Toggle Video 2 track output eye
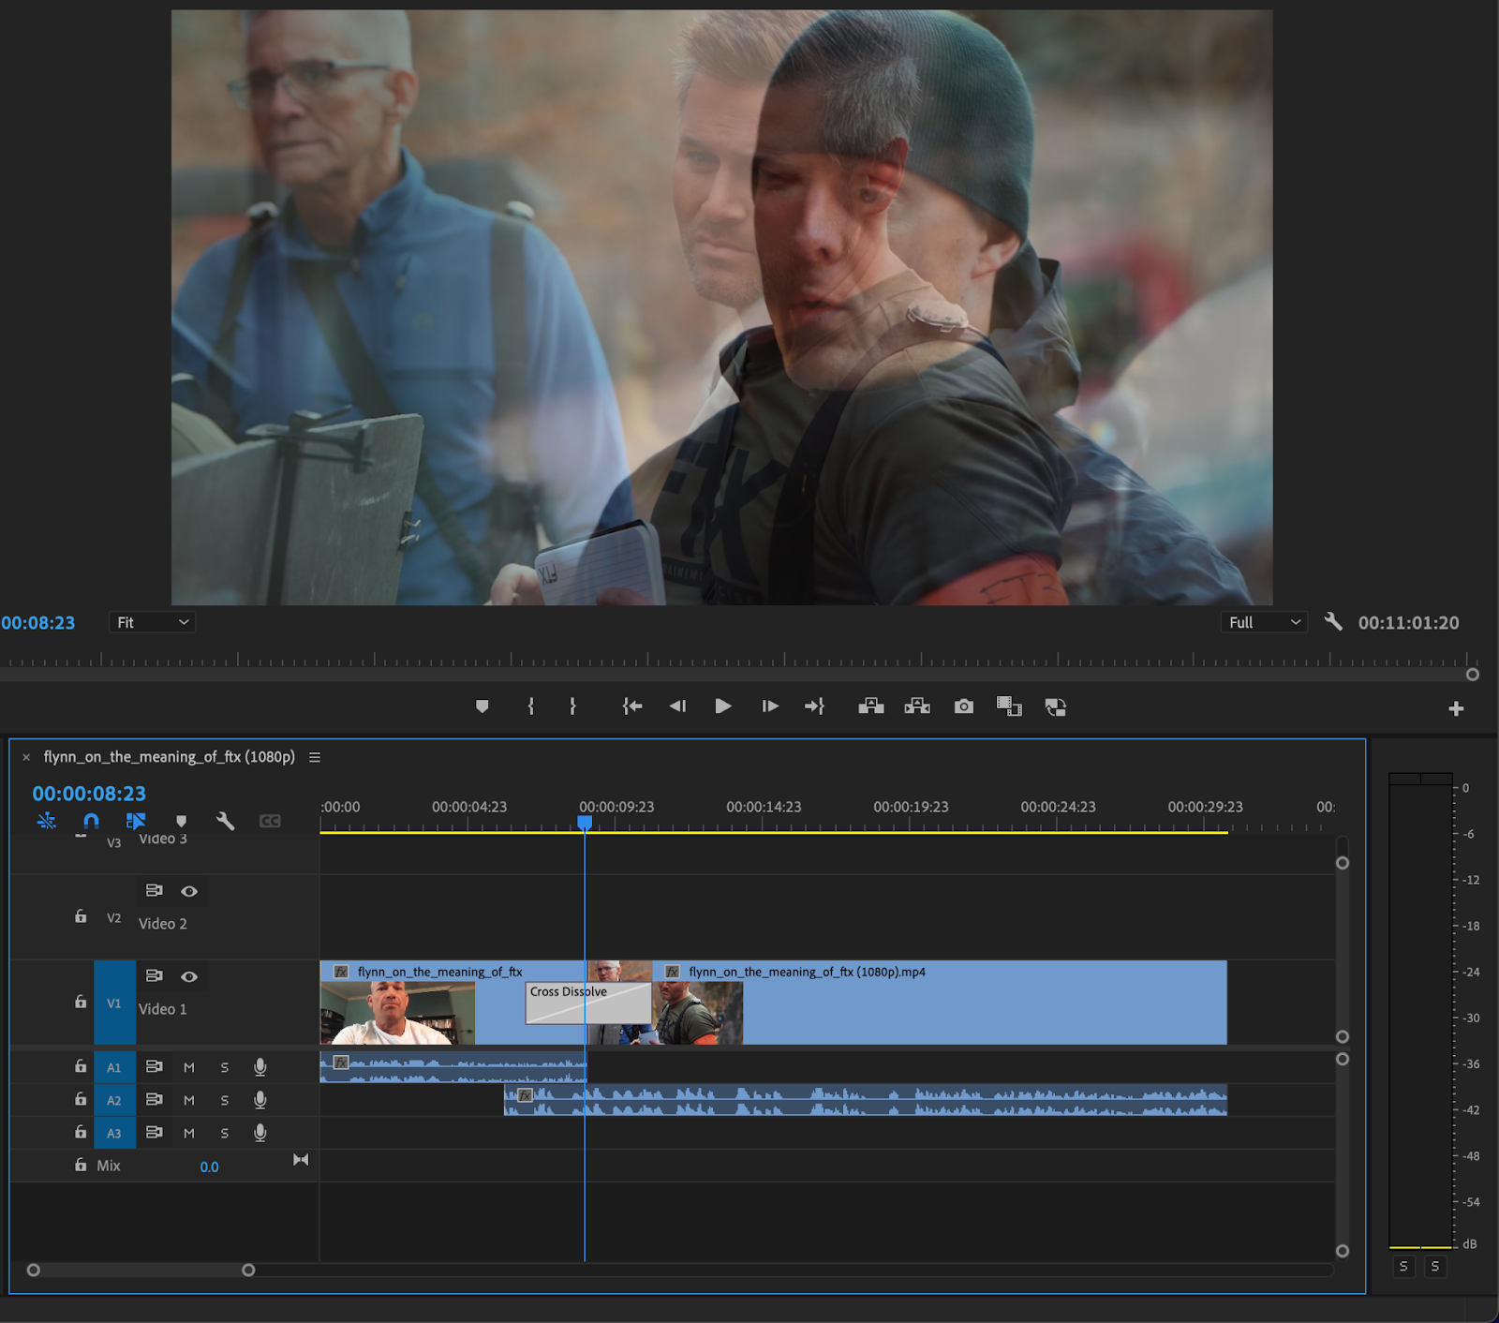The height and width of the screenshot is (1323, 1499). [x=189, y=891]
